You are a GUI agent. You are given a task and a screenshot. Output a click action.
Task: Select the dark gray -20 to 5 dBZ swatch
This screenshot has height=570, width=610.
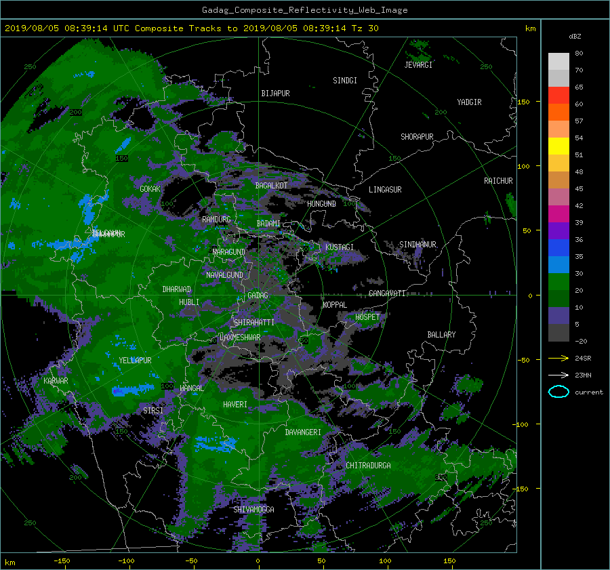558,333
